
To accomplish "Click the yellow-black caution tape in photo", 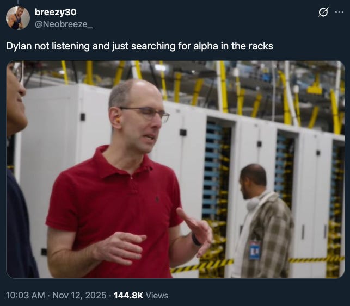I will (x=202, y=266).
